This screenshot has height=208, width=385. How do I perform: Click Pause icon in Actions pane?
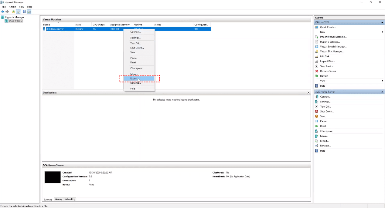point(317,121)
